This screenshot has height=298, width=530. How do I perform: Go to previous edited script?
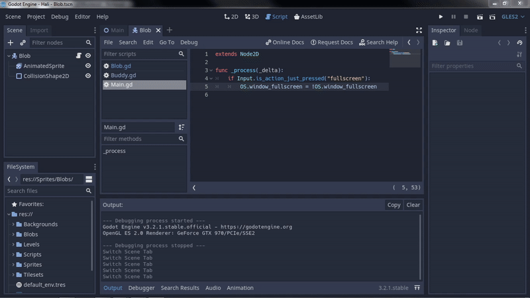409,42
